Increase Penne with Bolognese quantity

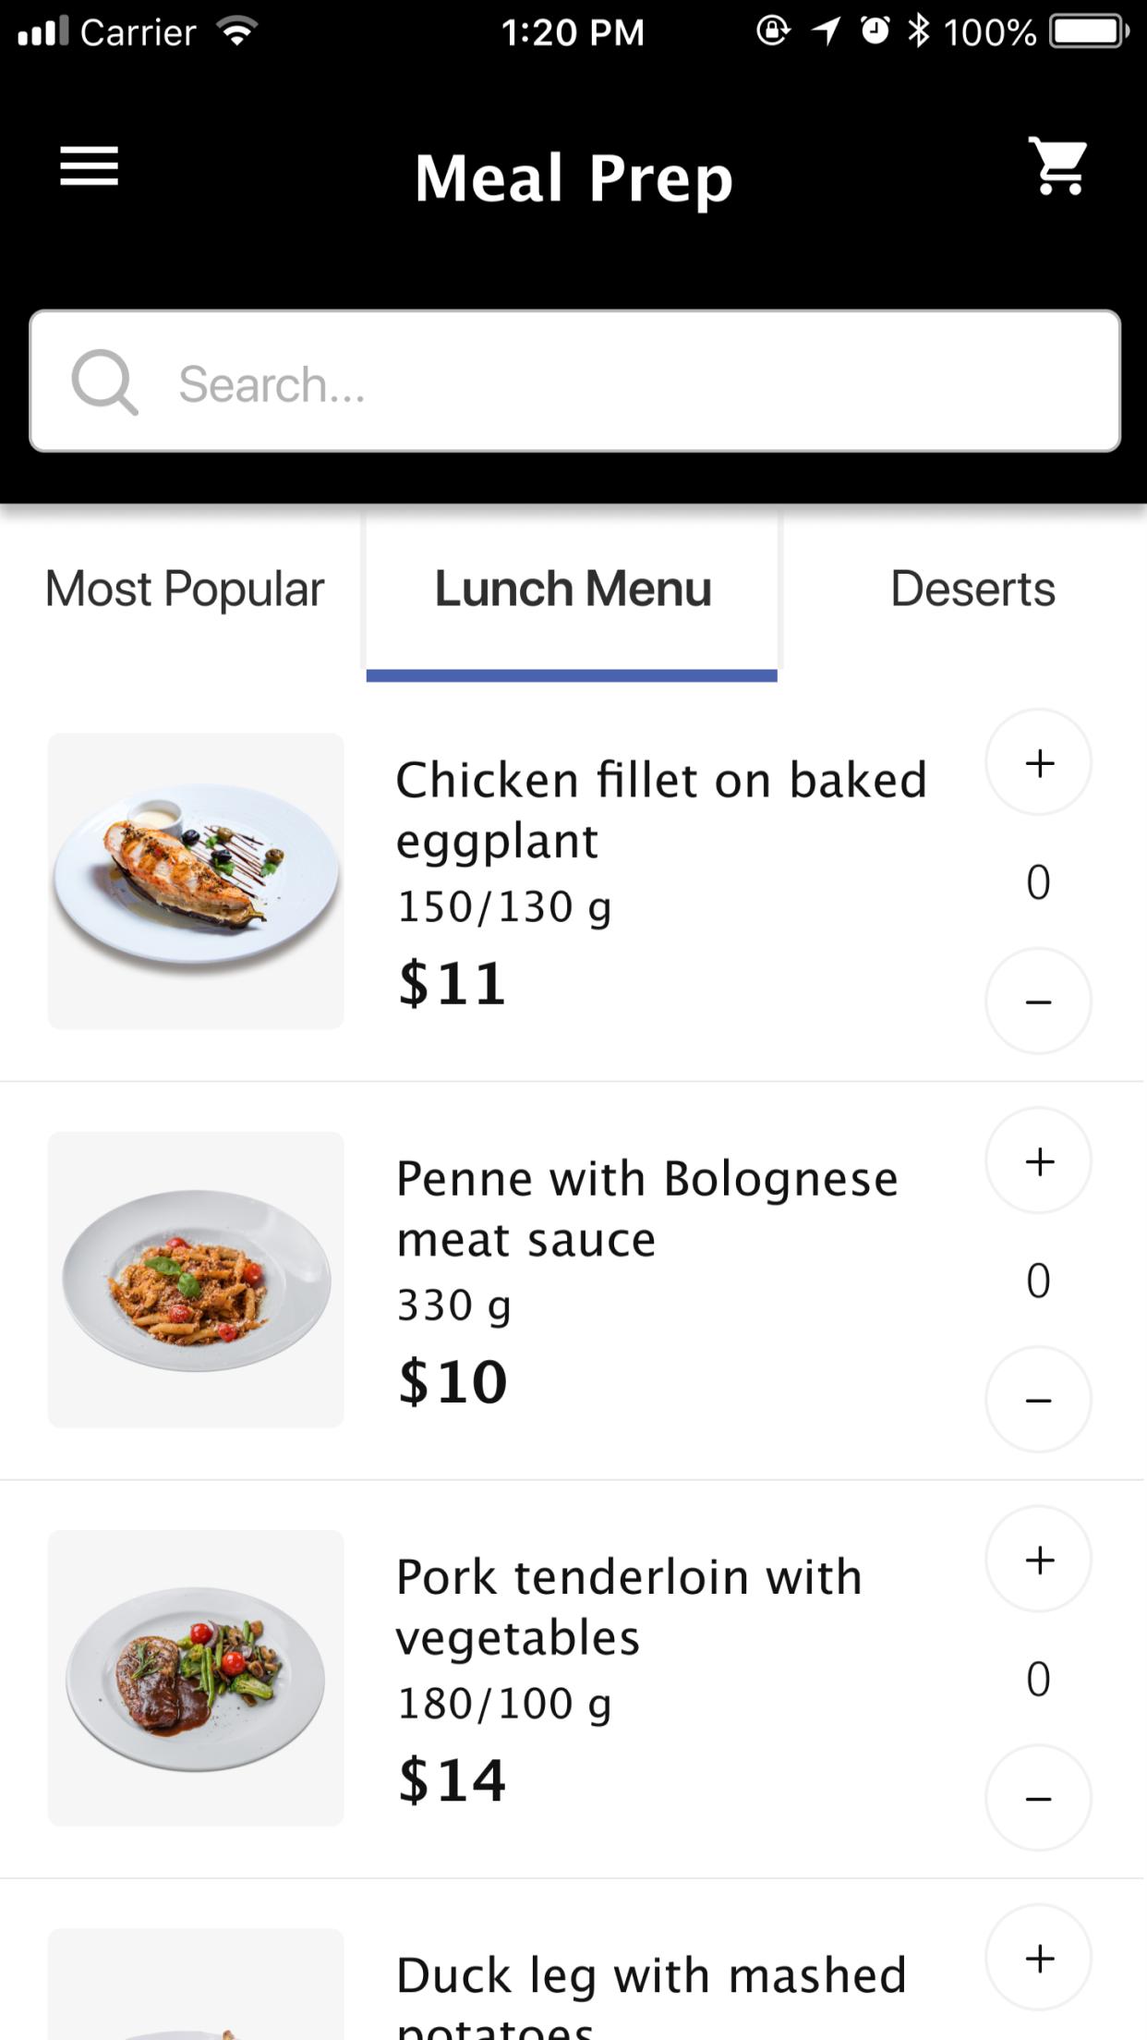pyautogui.click(x=1038, y=1161)
